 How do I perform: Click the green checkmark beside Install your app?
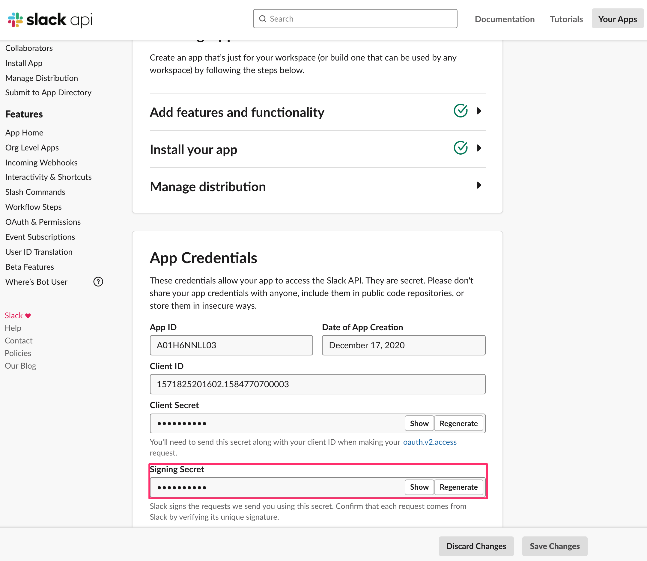pos(460,148)
